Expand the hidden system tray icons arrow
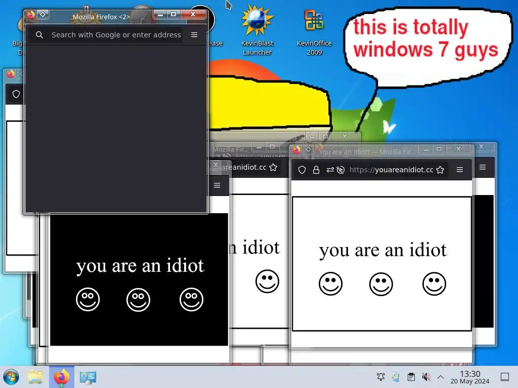This screenshot has width=518, height=388. pyautogui.click(x=441, y=377)
